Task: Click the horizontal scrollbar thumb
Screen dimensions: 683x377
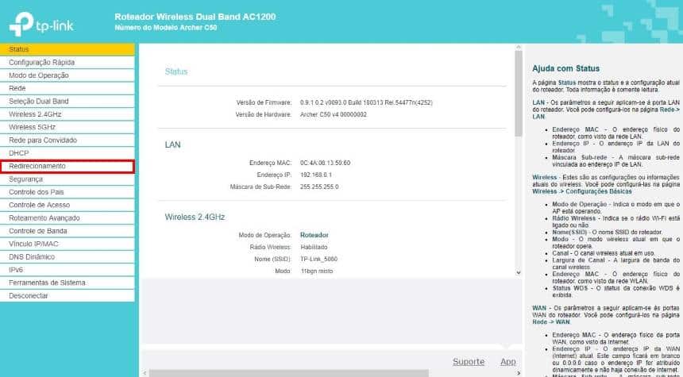Action: (x=289, y=373)
